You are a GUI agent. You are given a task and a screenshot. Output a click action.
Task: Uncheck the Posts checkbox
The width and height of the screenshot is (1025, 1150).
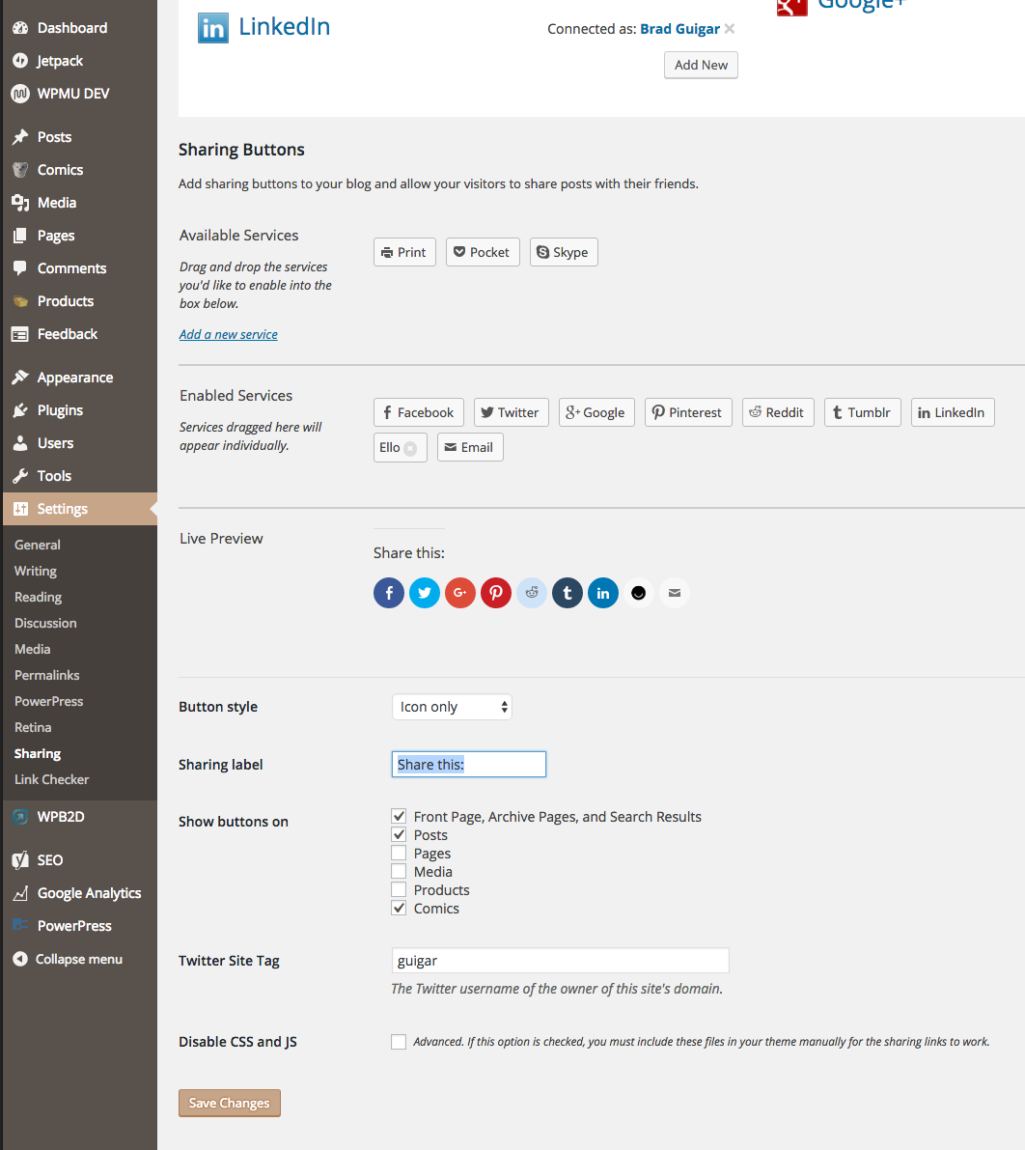click(x=399, y=835)
